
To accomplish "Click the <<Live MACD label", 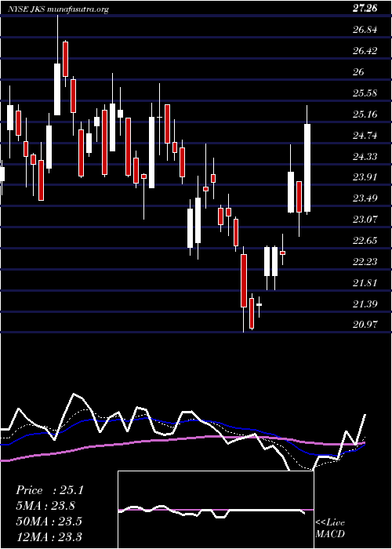I will pos(330,529).
